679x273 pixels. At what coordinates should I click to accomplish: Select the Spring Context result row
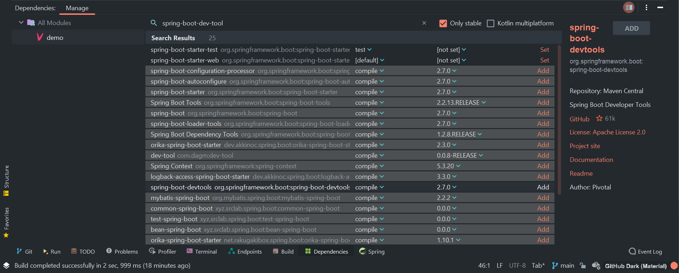pos(350,166)
